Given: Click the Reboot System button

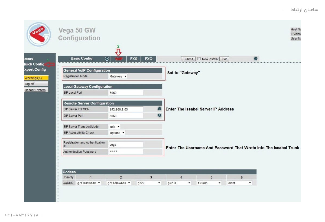Looking at the screenshot, I should (36, 90).
